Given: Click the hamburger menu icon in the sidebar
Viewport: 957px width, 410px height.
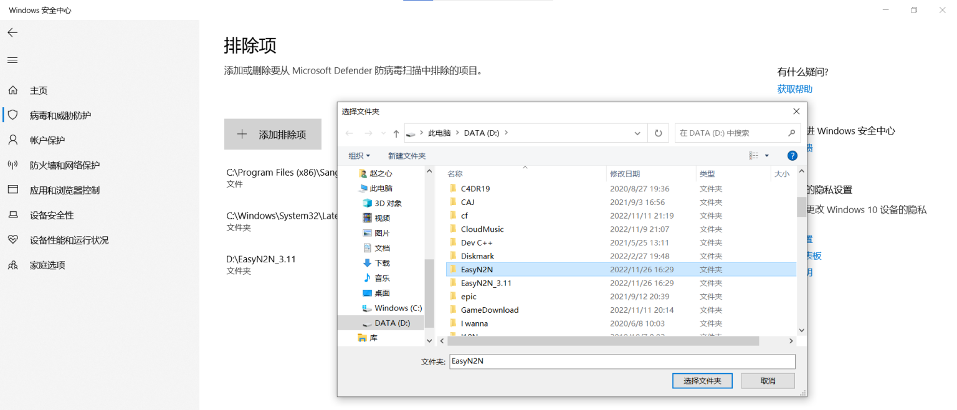Looking at the screenshot, I should (12, 60).
